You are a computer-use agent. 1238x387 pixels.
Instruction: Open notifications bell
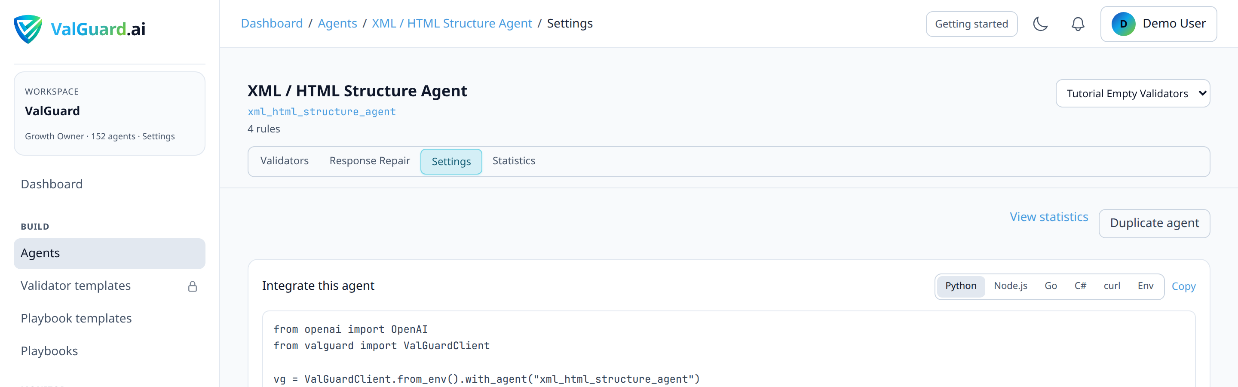(1078, 24)
